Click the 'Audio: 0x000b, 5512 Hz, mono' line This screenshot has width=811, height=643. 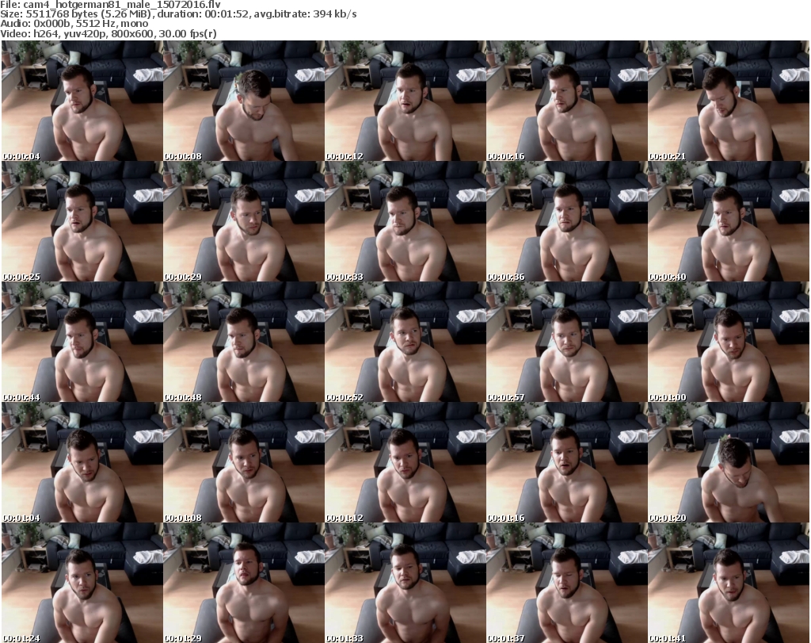tap(74, 24)
